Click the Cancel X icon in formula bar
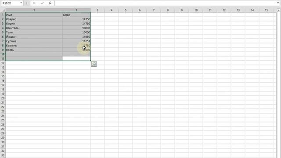 tap(34, 3)
